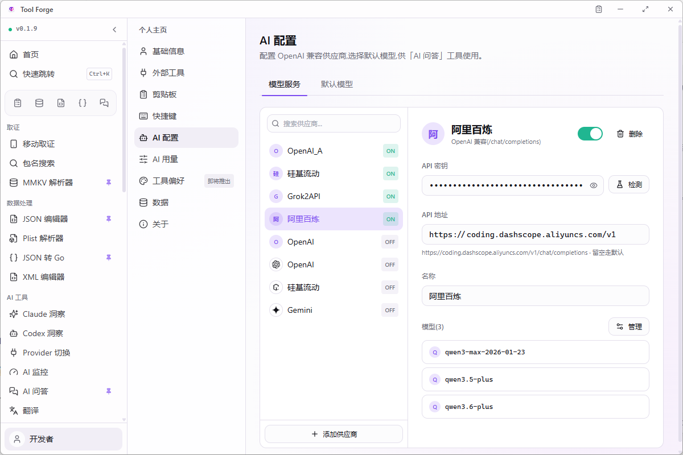
Task: Select model qwen3.5-plus
Action: tap(536, 379)
